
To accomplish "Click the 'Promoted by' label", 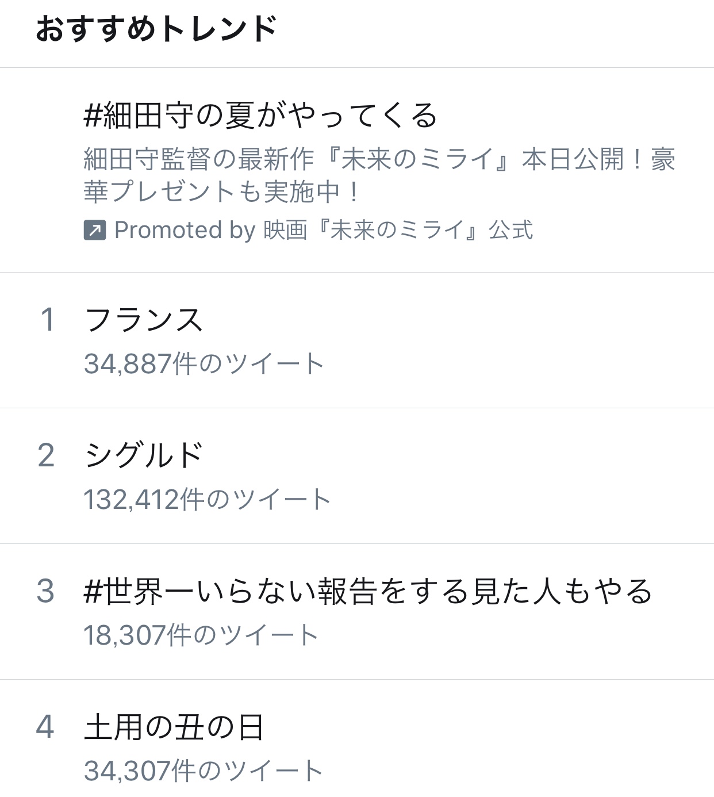I will (x=185, y=231).
